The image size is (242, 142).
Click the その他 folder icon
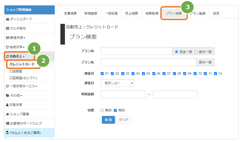tap(7, 96)
